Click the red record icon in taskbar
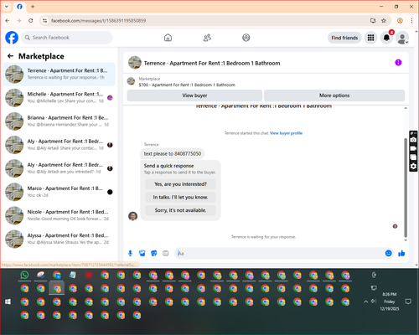This screenshot has width=419, height=335. pyautogui.click(x=89, y=275)
